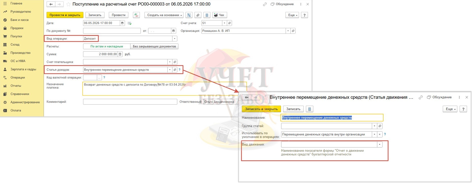The height and width of the screenshot is (183, 473).
Task: Copy link to the Поступление document
Action: [x=265, y=4]
